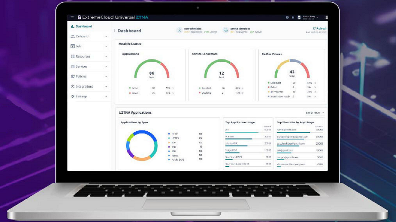Expand the IAM sidebar section arrow

pyautogui.click(x=106, y=47)
